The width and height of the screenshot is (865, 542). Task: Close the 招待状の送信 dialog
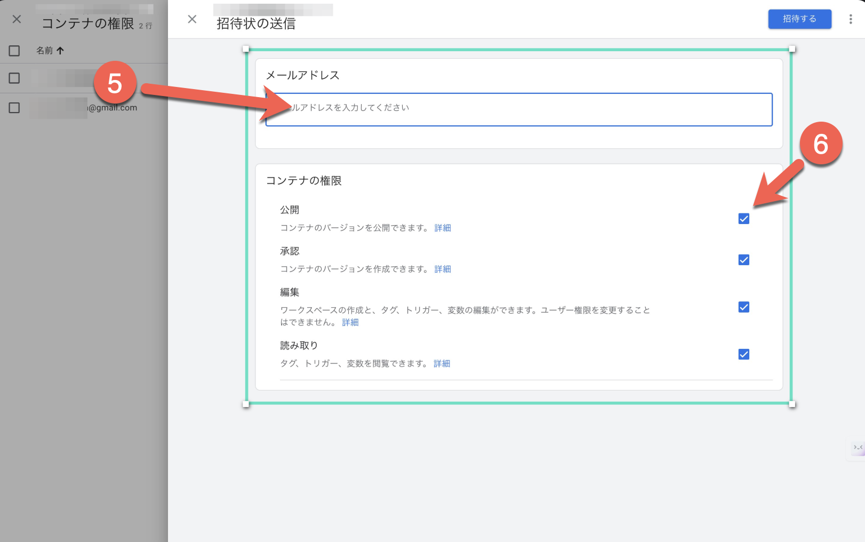pos(192,19)
